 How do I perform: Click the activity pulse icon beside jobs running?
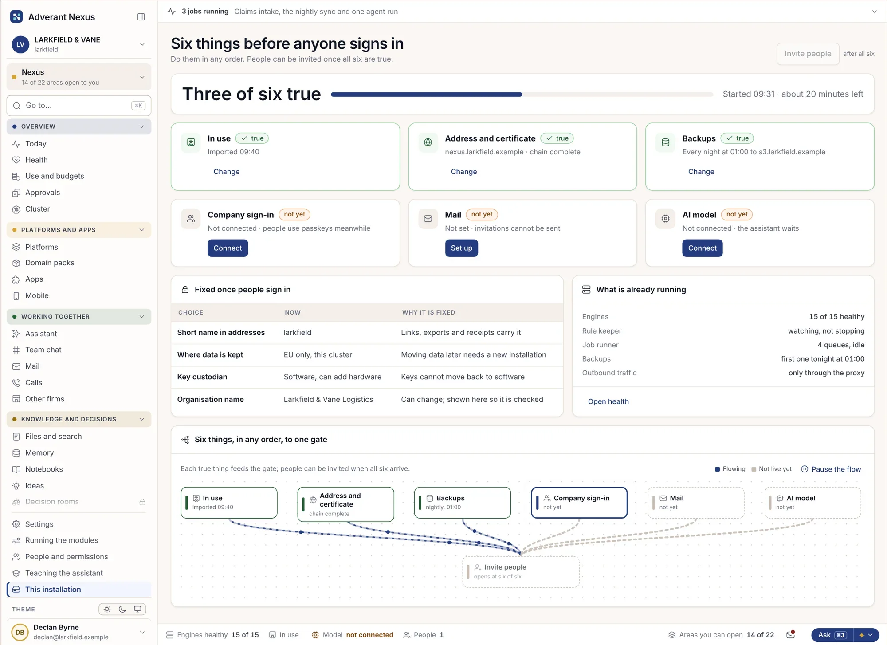tap(172, 12)
